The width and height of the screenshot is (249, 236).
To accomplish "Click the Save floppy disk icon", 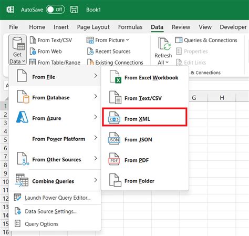I will 74,9.
